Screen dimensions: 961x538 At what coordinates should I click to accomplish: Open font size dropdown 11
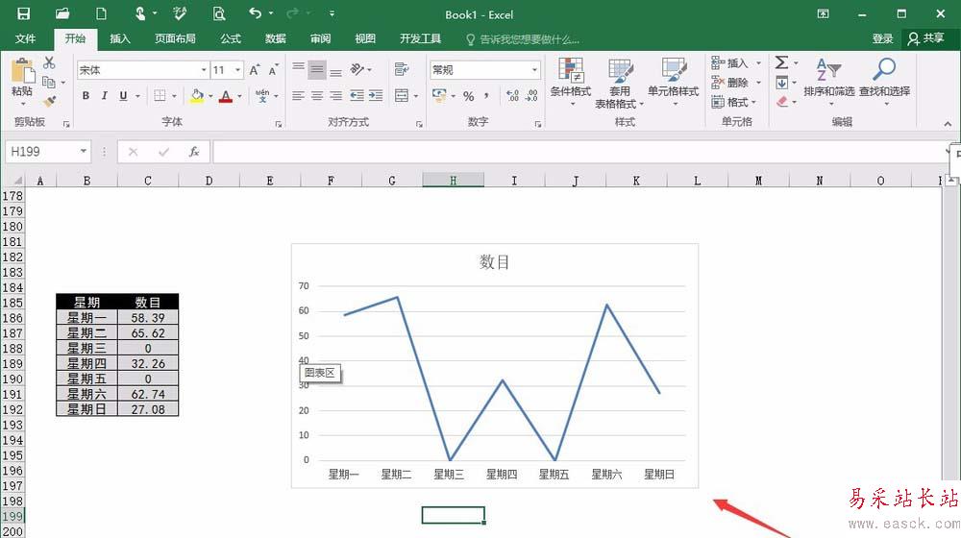237,70
